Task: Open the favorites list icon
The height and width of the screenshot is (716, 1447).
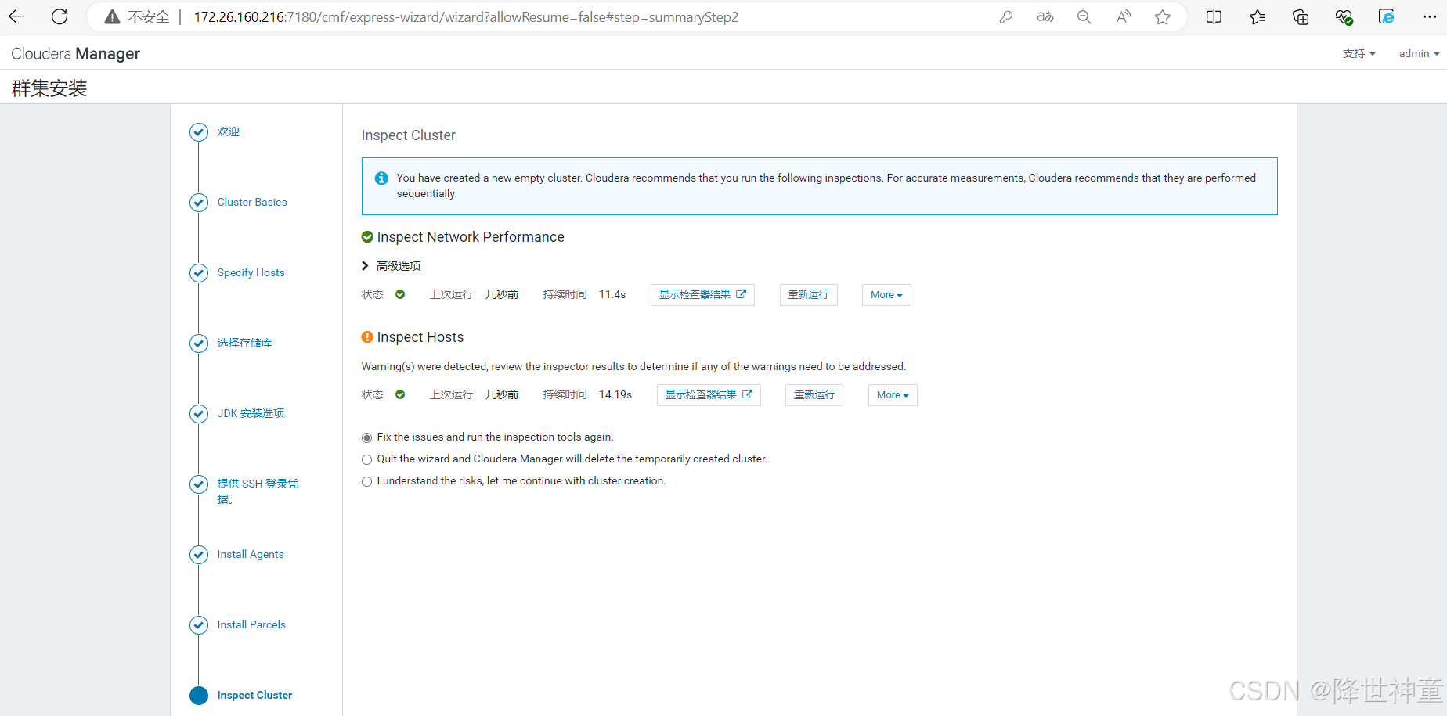Action: 1258,17
